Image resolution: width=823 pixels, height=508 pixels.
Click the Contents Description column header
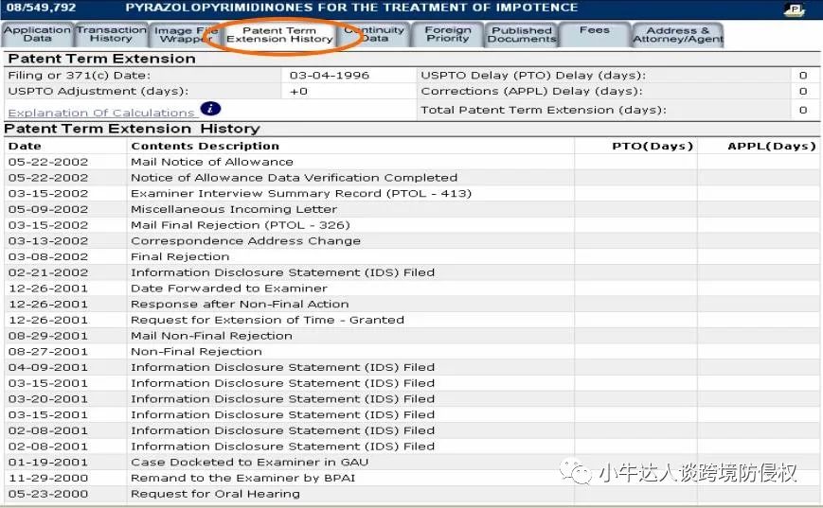click(x=206, y=147)
